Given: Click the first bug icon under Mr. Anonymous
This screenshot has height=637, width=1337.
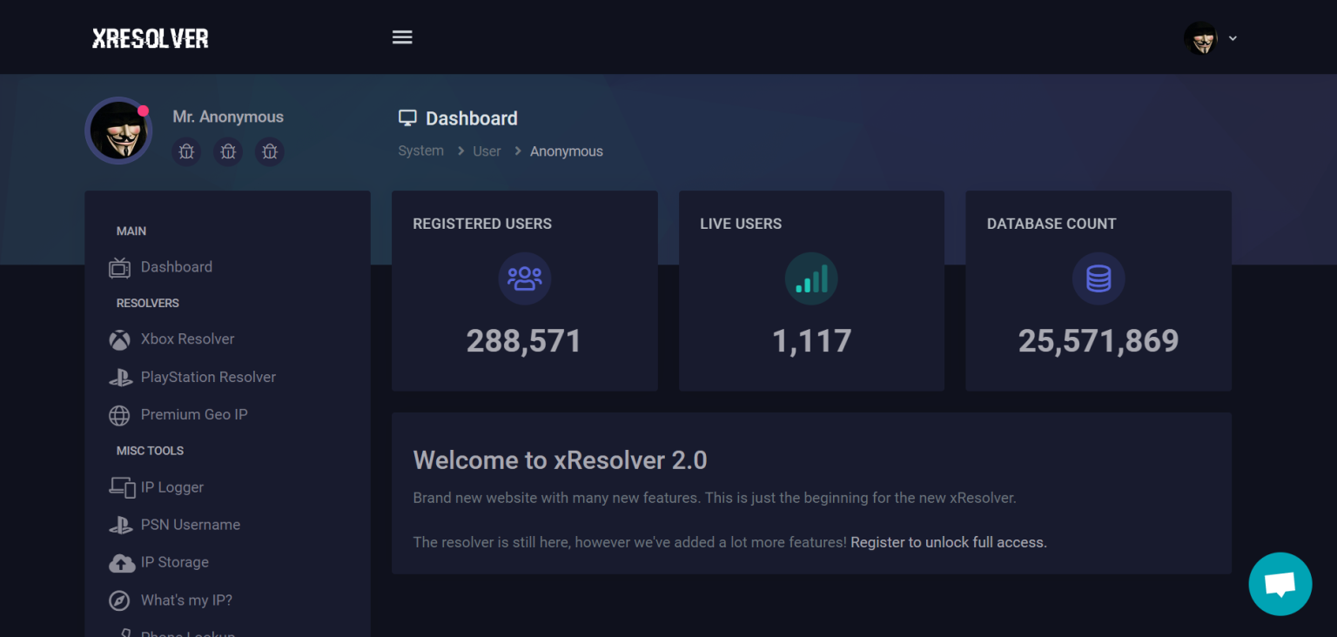Looking at the screenshot, I should click(x=186, y=151).
